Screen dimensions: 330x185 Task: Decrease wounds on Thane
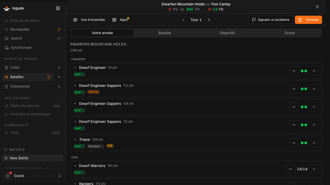[x=294, y=143]
